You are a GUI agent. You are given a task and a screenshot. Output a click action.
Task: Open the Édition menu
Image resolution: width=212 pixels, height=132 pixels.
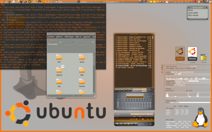click(59, 37)
